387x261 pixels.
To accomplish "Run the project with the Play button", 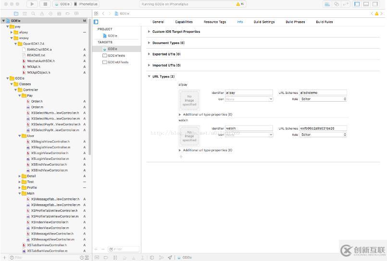I will pos(32,4).
